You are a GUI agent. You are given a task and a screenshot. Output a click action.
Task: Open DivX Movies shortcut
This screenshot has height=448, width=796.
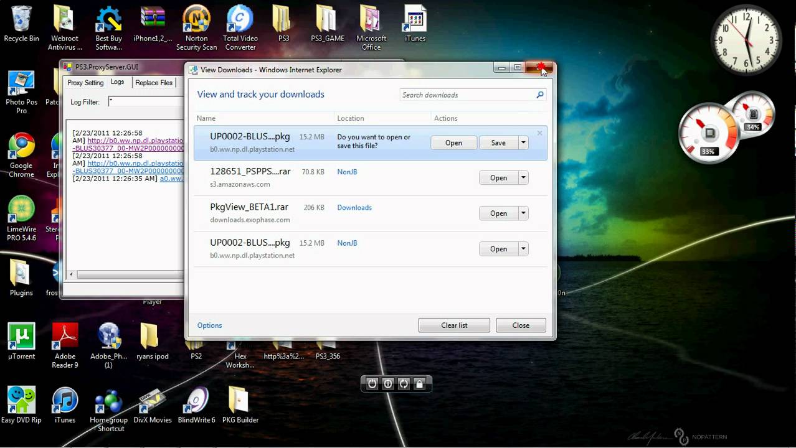tap(153, 404)
